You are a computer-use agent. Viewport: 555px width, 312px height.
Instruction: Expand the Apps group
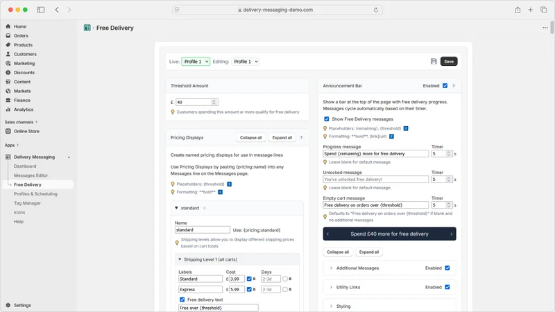11,145
